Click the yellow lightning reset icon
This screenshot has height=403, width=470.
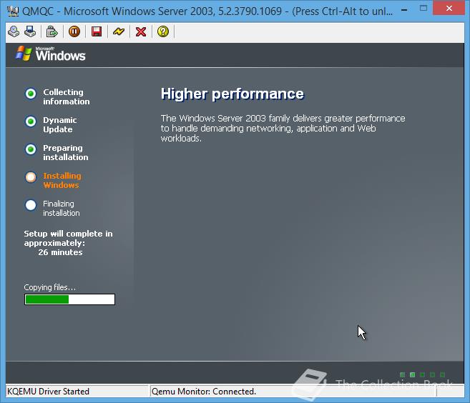[x=119, y=31]
